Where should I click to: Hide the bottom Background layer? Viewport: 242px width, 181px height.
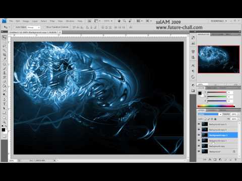[x=199, y=151]
